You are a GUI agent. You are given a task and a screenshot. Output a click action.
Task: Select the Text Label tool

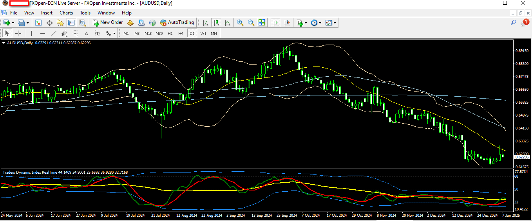98,33
